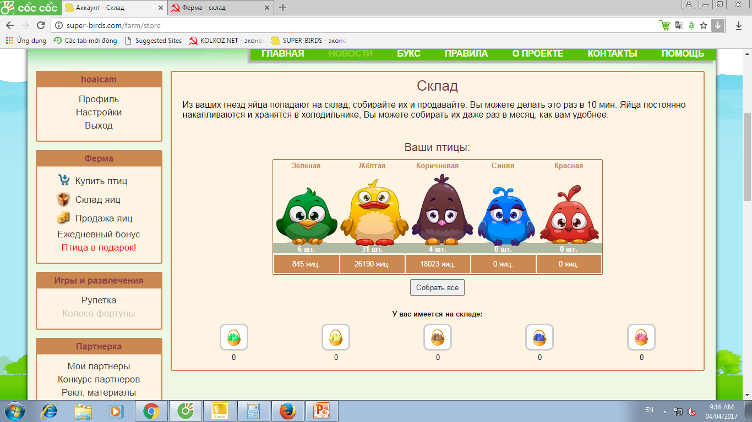Image resolution: width=752 pixels, height=422 pixels.
Task: Click the coins icon beside Продажа яиц
Action: 64,218
